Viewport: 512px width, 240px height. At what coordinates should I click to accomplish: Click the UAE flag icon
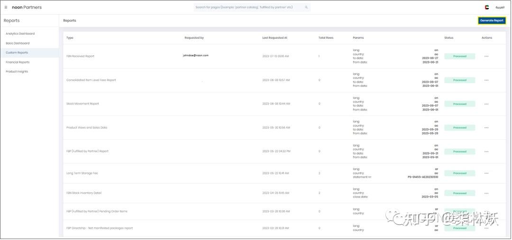point(487,8)
